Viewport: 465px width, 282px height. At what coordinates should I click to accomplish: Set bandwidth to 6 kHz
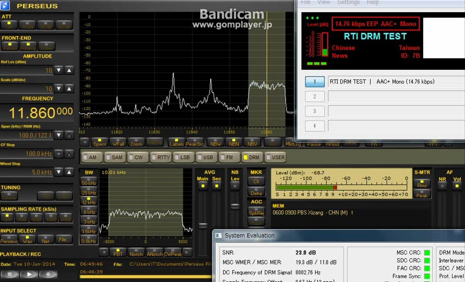89,211
